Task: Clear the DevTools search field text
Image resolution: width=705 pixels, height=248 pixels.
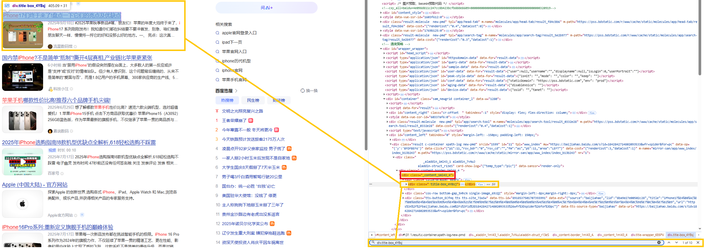Action: (x=659, y=242)
